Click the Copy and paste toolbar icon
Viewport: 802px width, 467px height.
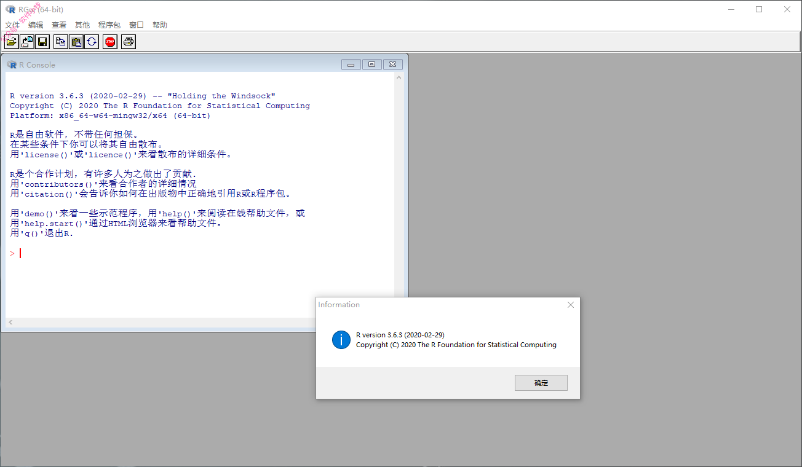(x=92, y=42)
